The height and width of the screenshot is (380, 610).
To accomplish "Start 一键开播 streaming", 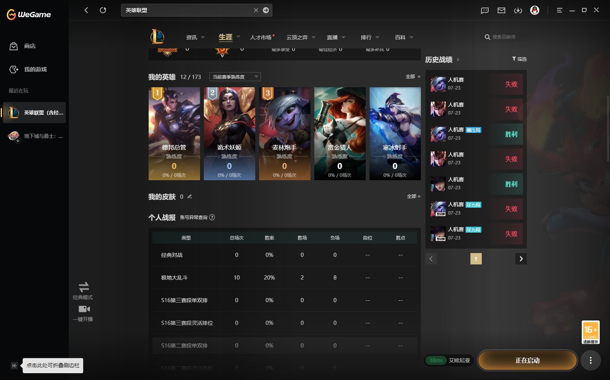I will [x=83, y=314].
